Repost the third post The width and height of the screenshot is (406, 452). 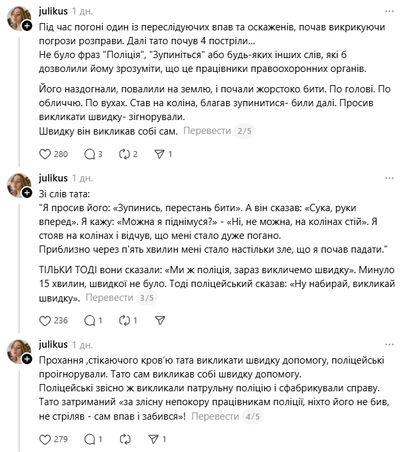(x=125, y=438)
